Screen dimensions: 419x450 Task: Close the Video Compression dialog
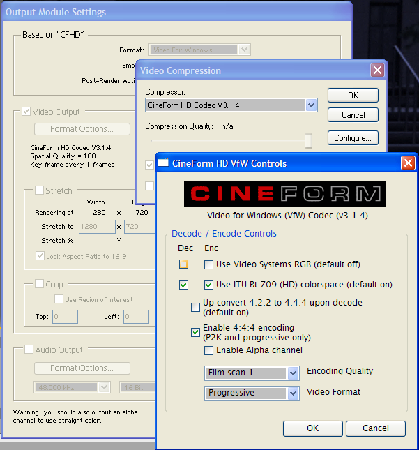click(x=377, y=70)
